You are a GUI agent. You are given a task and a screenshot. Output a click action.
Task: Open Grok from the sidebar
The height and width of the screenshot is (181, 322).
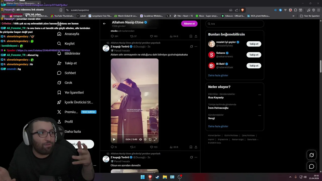pos(65,83)
